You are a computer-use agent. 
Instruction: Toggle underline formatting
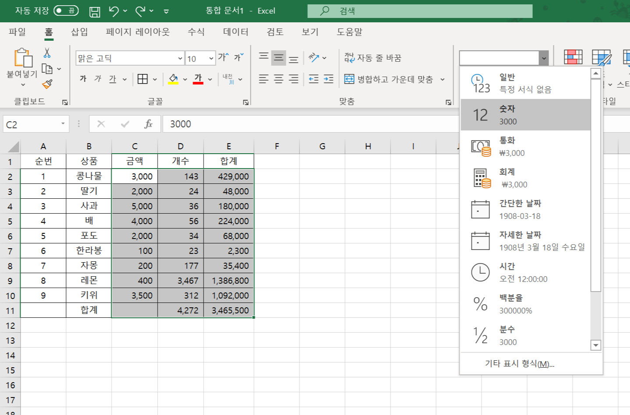point(113,79)
